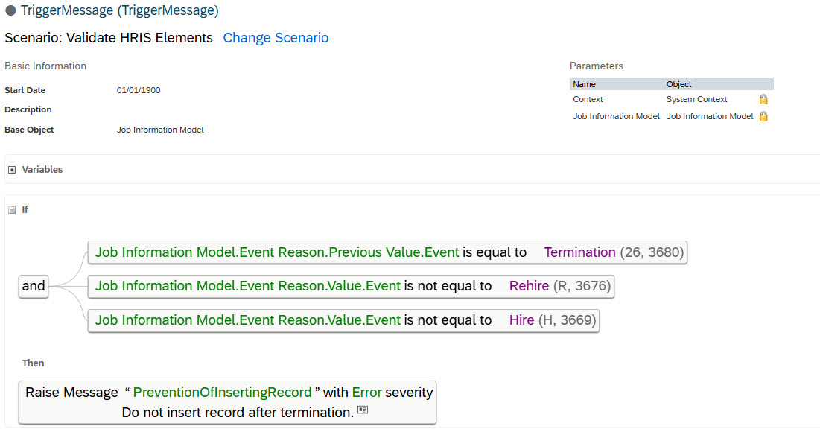Click the 'and' logical operator box
Screen dimensions: 820x429
34,286
